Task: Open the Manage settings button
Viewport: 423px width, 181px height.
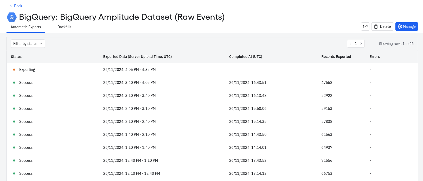Action: (407, 26)
